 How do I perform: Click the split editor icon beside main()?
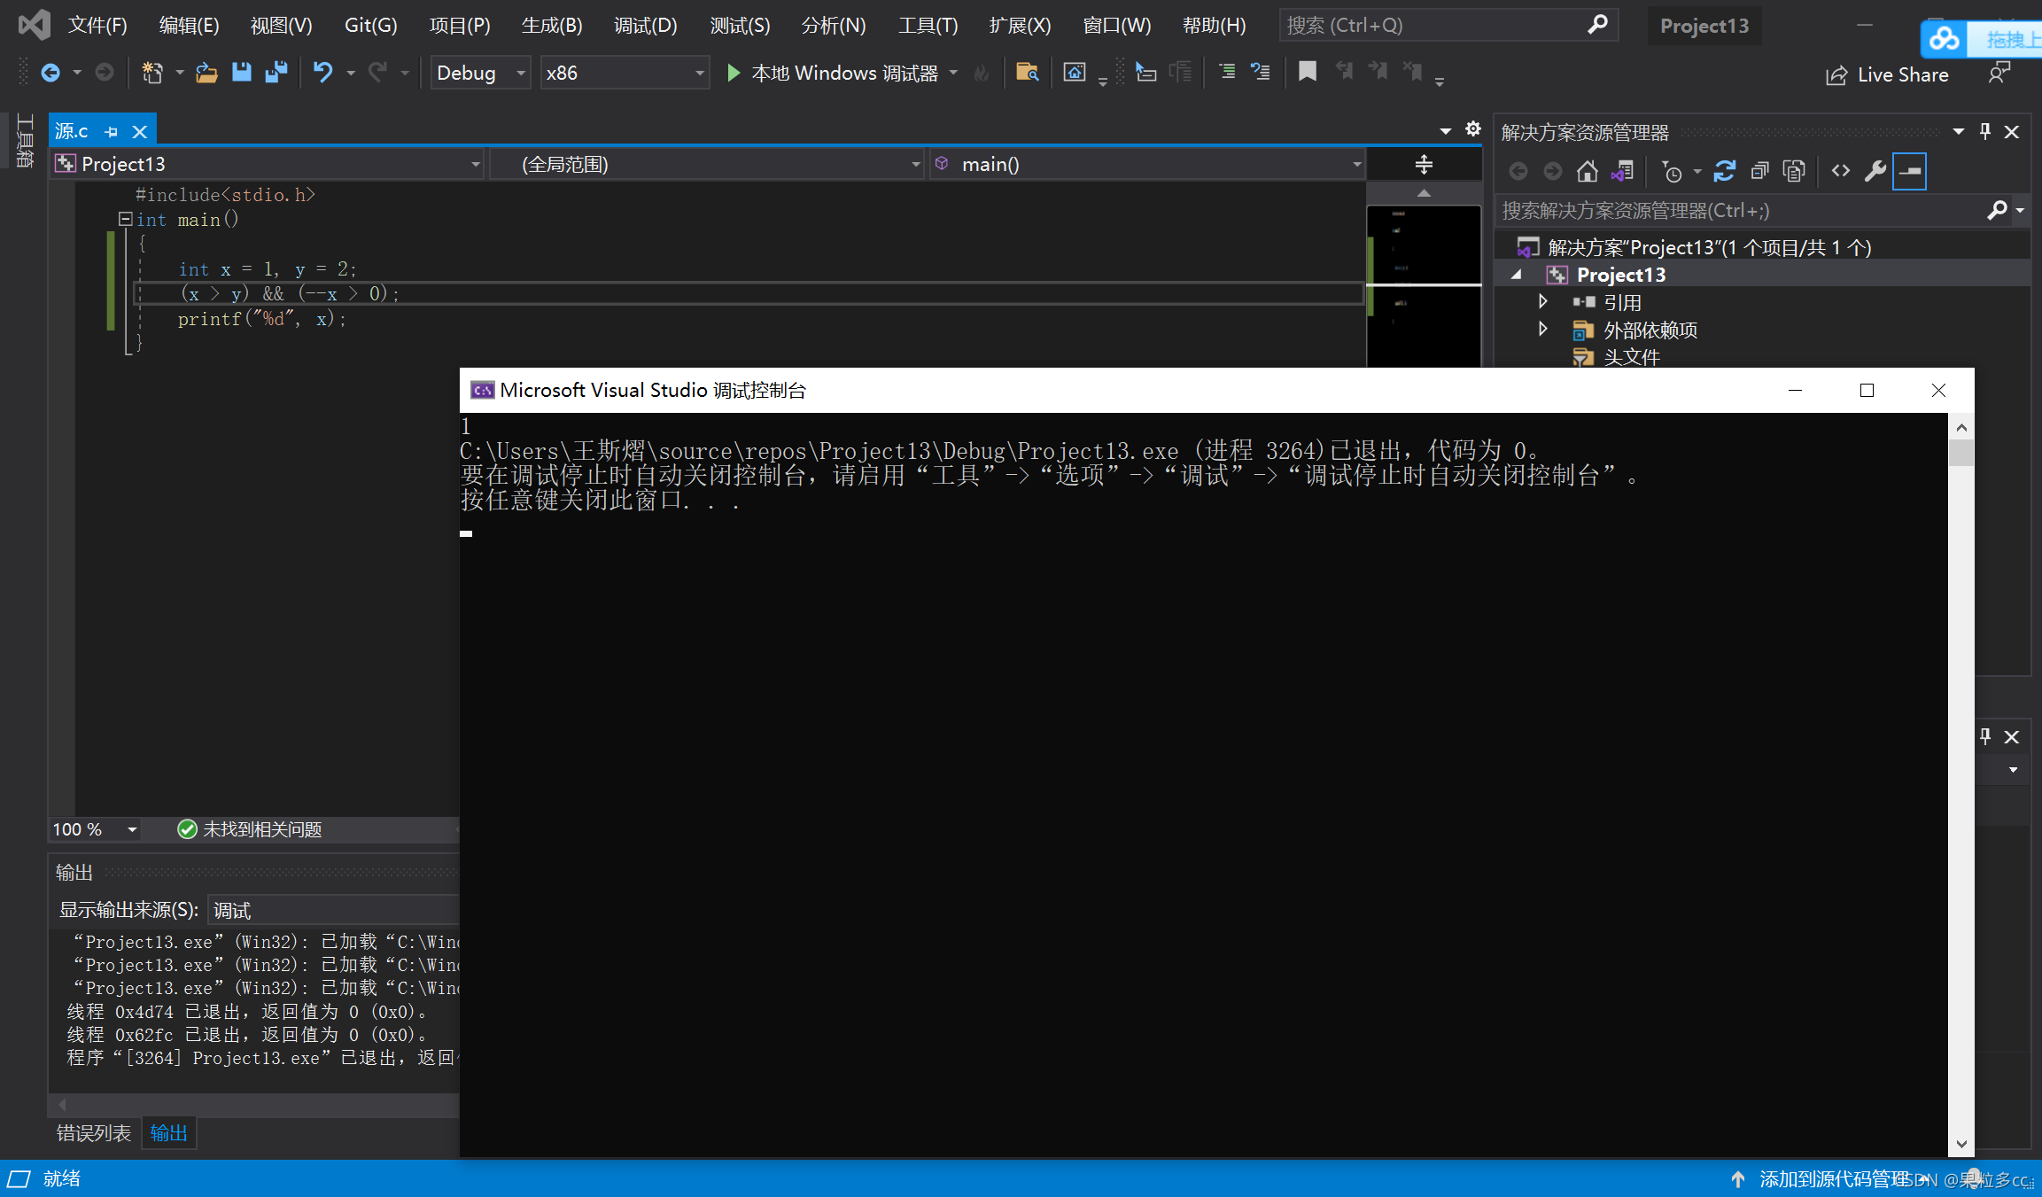(1424, 164)
